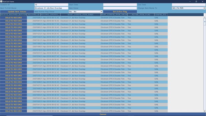This screenshot has width=206, height=116.
Task: Delete the record created at 09:44:43
Action: (x=13, y=111)
